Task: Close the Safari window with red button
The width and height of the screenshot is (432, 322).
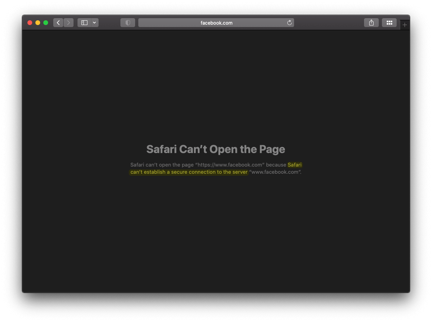Action: click(x=30, y=23)
